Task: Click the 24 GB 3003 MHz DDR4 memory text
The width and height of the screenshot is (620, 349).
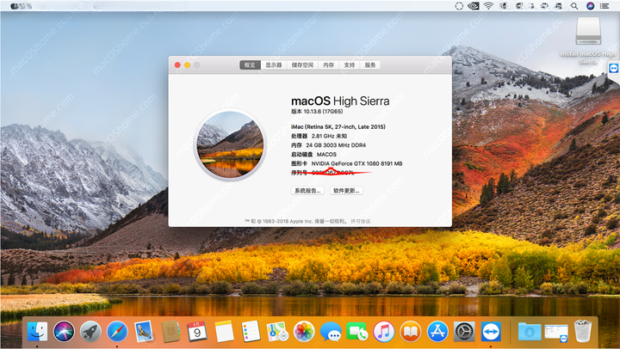Action: tap(336, 145)
